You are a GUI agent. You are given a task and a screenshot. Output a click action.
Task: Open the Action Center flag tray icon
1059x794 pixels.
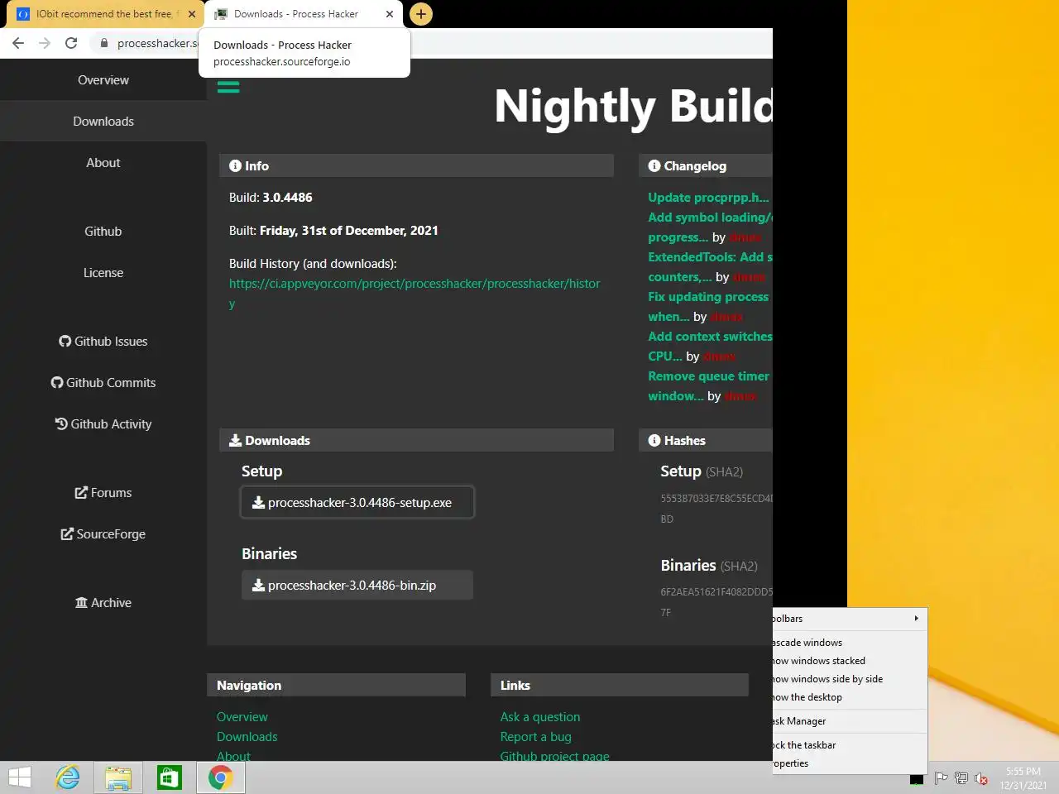click(941, 778)
